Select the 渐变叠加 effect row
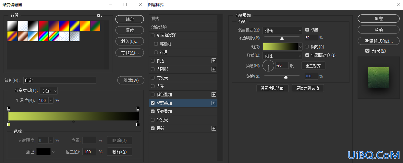The height and width of the screenshot is (163, 403). coord(183,103)
